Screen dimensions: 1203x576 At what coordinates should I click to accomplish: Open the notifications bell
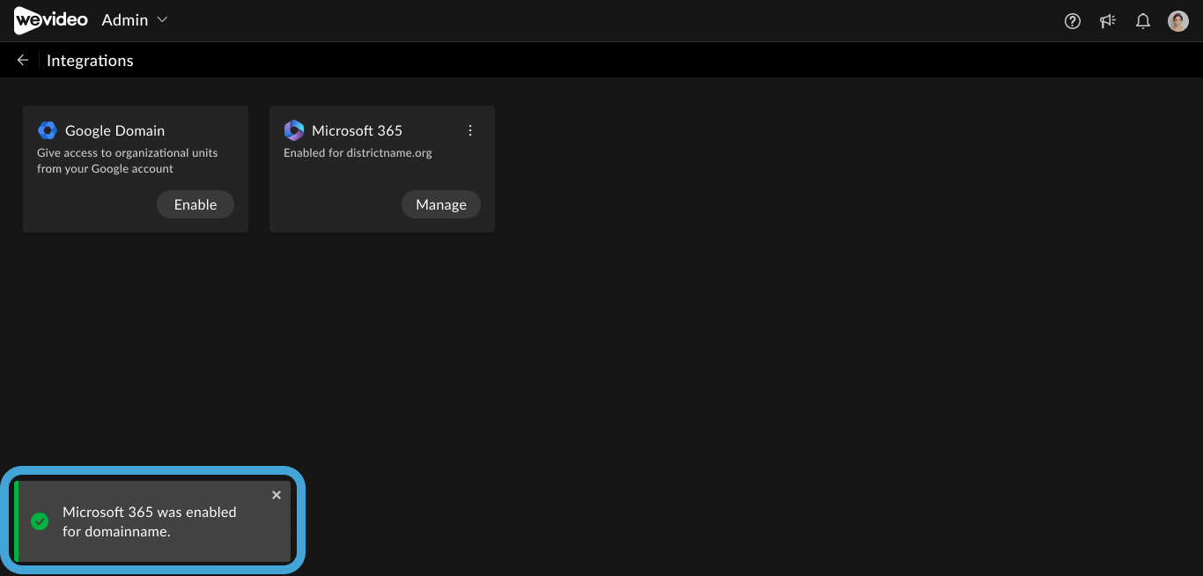point(1143,21)
